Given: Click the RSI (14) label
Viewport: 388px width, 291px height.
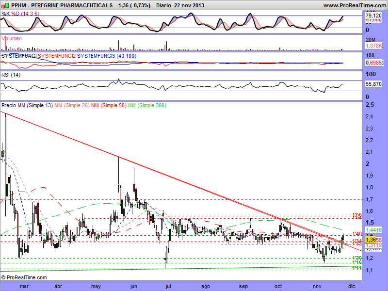Looking at the screenshot, I should (x=11, y=75).
